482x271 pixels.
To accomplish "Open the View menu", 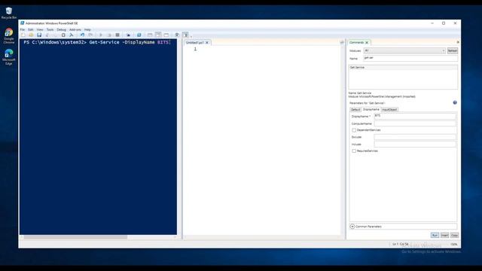I will pyautogui.click(x=40, y=30).
